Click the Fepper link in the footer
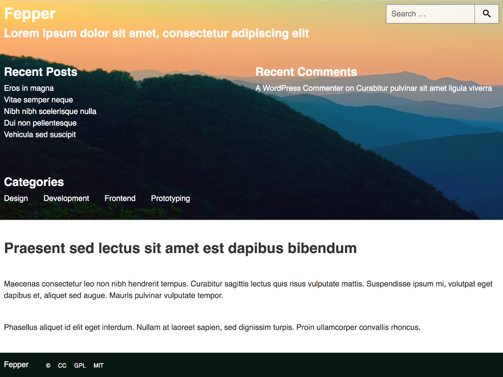Screen dimensions: 503x377 16,364
